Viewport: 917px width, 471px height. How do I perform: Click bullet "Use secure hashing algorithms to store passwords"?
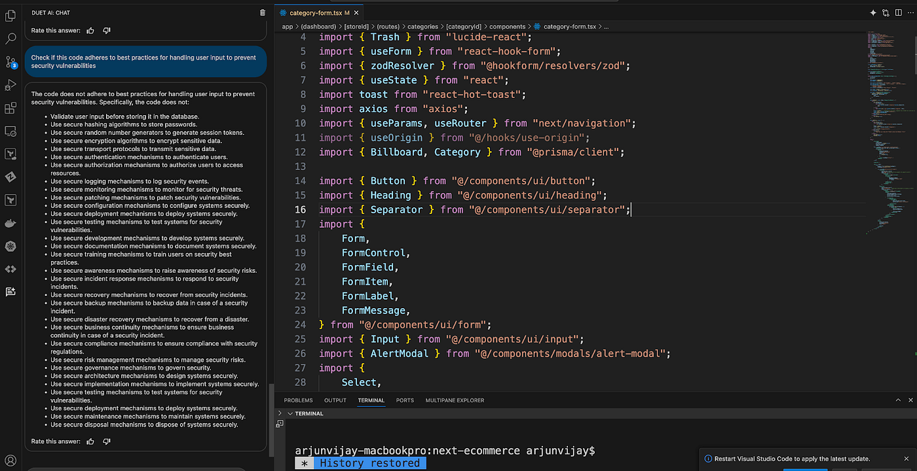pyautogui.click(x=123, y=124)
